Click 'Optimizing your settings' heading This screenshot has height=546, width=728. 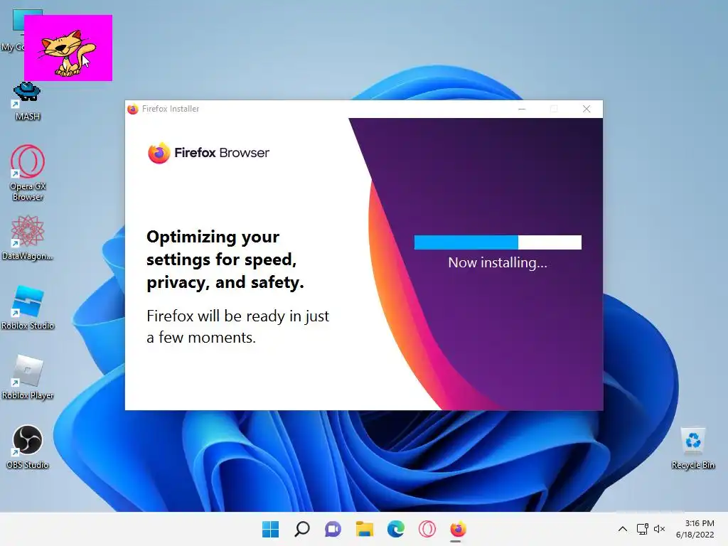pyautogui.click(x=225, y=259)
